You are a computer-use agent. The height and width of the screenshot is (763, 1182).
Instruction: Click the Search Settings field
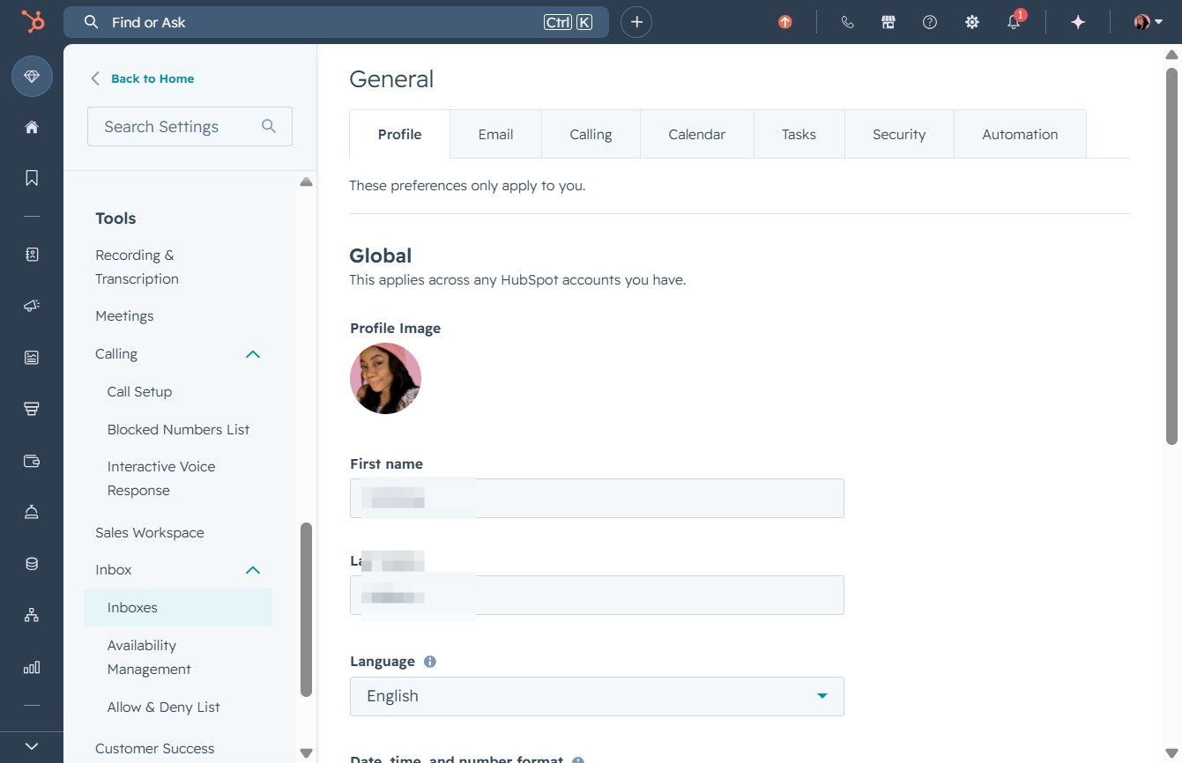pos(190,127)
